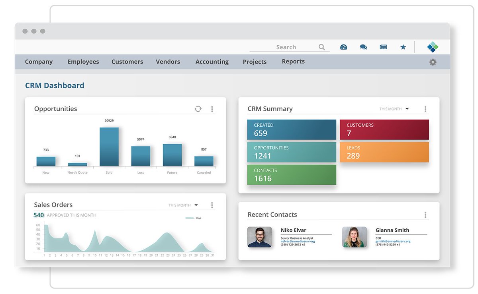The height and width of the screenshot is (294, 478).
Task: Click the Canceled bar in Opportunities
Action: point(204,161)
